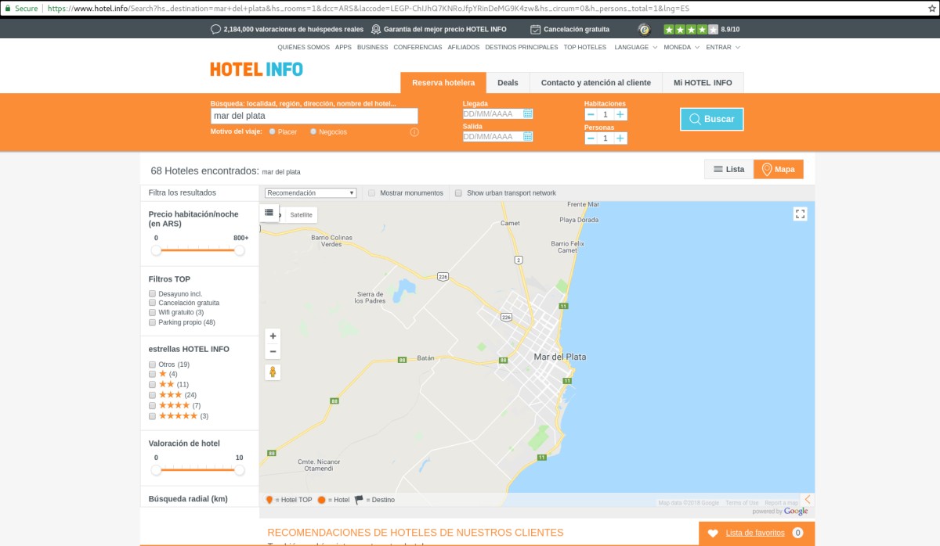Click the Buscar search button
Image resolution: width=940 pixels, height=546 pixels.
pyautogui.click(x=711, y=119)
